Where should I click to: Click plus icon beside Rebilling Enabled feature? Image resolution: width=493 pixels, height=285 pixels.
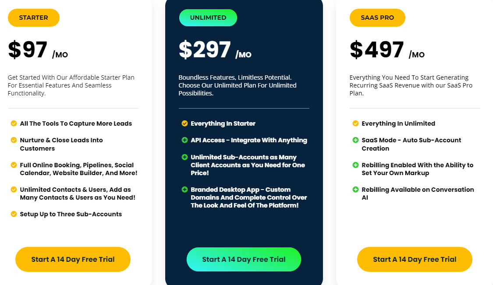click(355, 165)
